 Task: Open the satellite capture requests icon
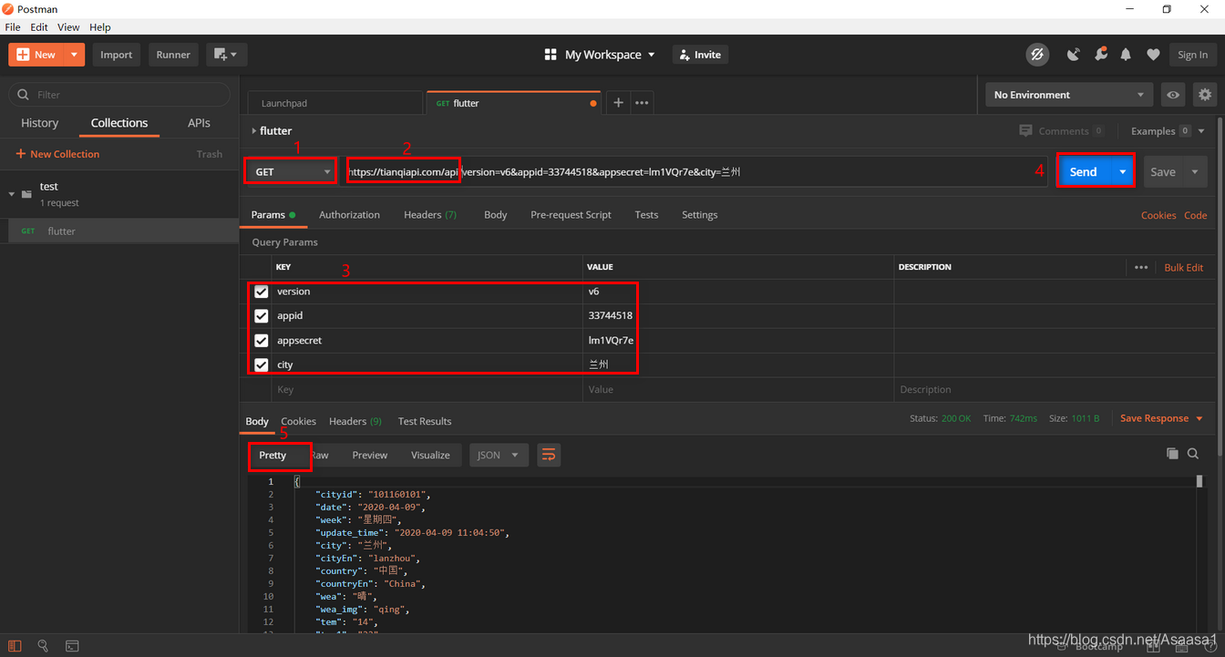[1073, 55]
